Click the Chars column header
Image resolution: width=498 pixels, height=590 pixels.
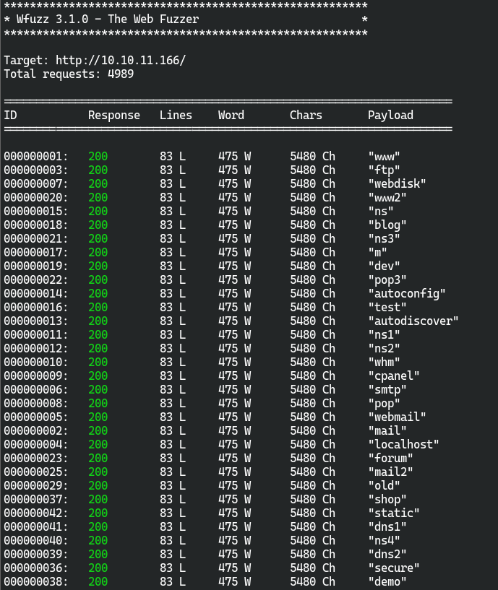tap(306, 115)
